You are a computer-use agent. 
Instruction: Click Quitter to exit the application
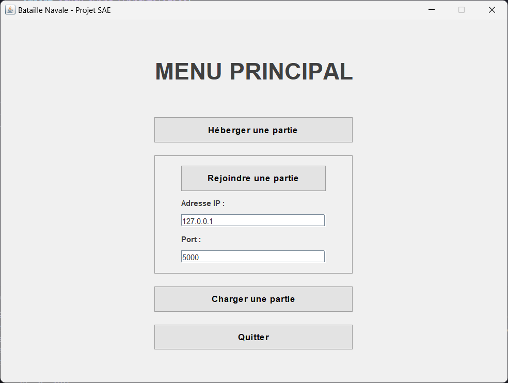[x=253, y=337]
